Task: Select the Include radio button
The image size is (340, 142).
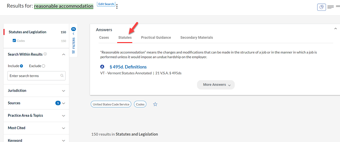Action: pyautogui.click(x=22, y=66)
